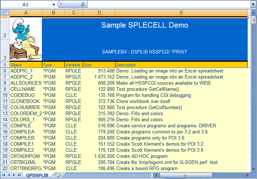Expand the formula bar with the chevron
The image size is (257, 179).
coord(253,4)
